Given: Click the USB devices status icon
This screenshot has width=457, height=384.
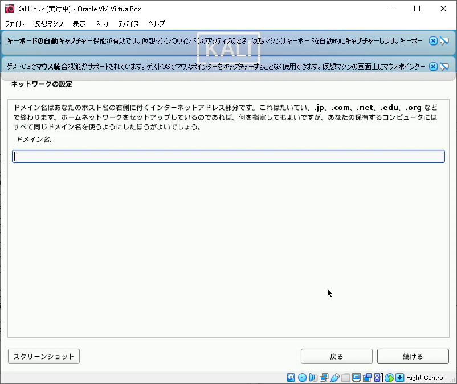Looking at the screenshot, I should (x=335, y=378).
